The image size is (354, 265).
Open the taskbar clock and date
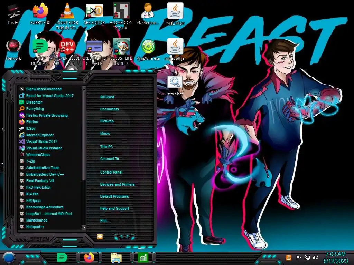click(335, 257)
